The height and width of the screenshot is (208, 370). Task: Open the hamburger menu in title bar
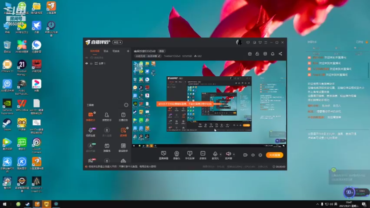pos(265,43)
